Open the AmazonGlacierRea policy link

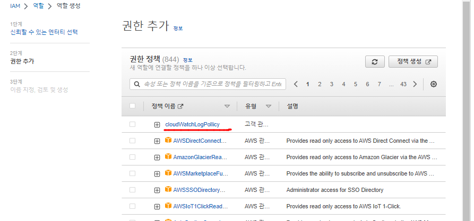click(x=200, y=157)
